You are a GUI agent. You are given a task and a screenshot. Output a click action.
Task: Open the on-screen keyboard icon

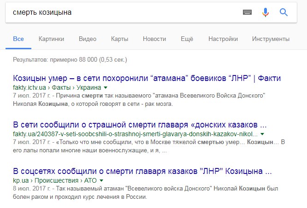tap(247, 12)
